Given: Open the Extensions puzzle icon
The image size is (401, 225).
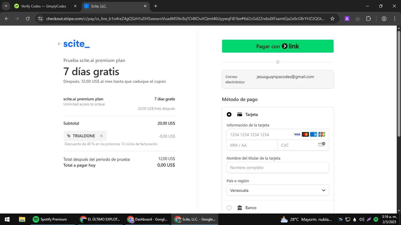Looking at the screenshot, I should click(368, 19).
